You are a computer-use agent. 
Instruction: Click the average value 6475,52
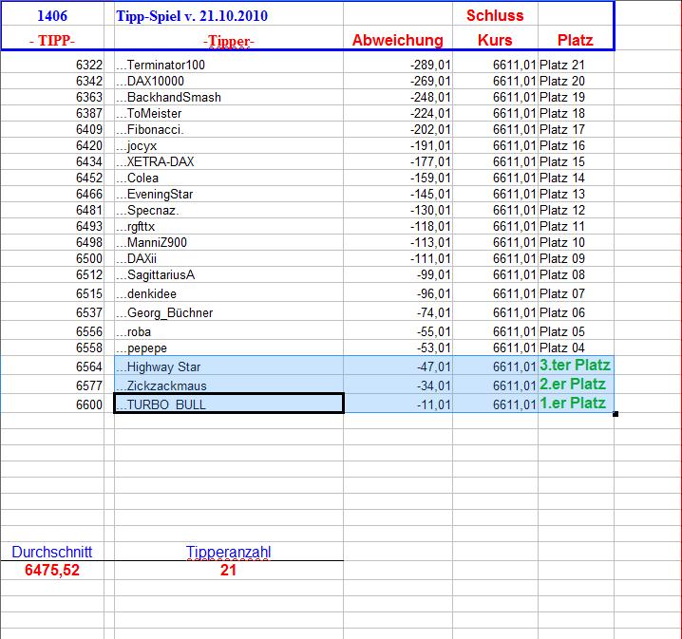(x=52, y=570)
